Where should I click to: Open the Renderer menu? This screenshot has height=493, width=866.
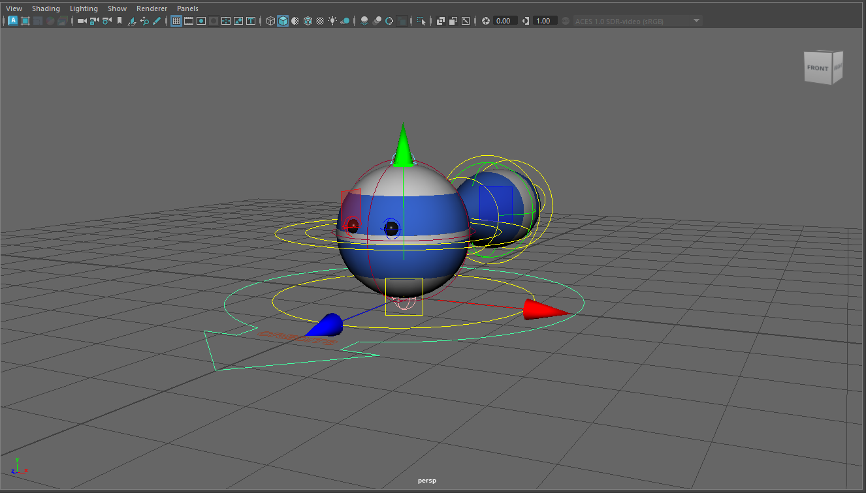(x=152, y=8)
